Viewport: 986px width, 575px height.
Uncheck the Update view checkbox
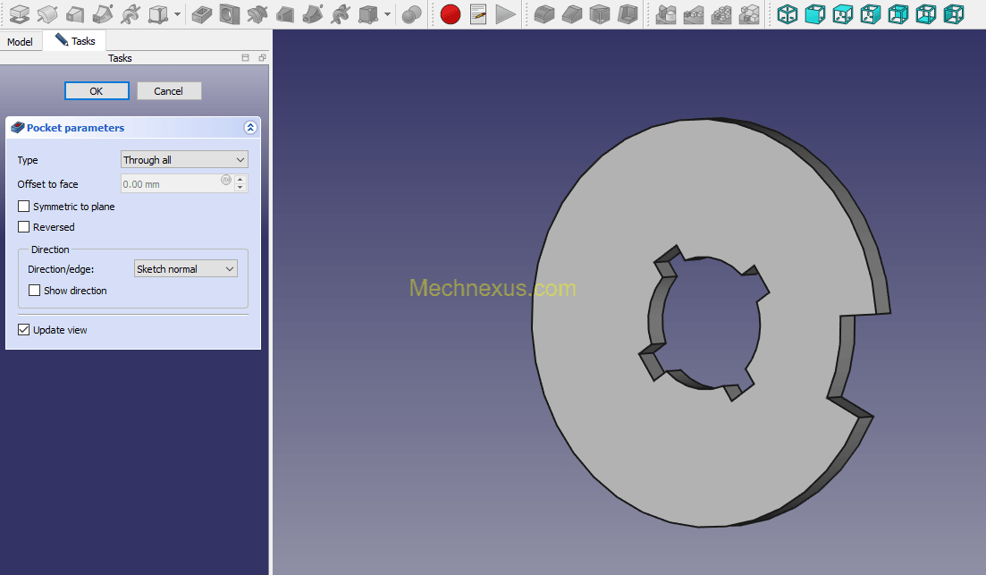click(24, 330)
